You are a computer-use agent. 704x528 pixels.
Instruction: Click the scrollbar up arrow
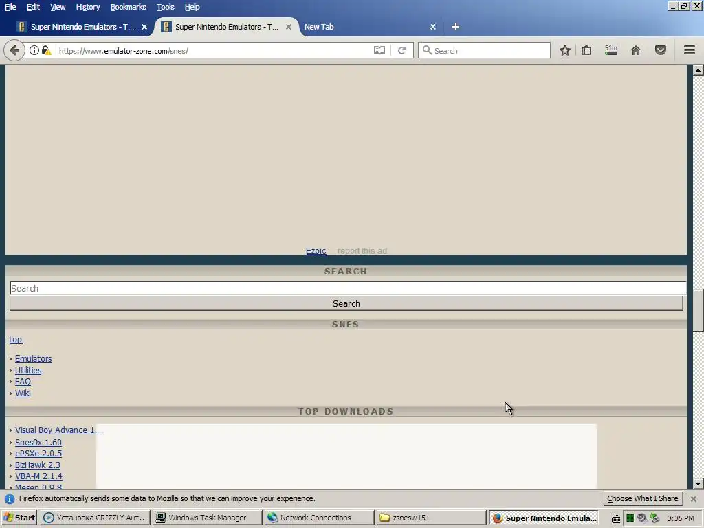[698, 70]
